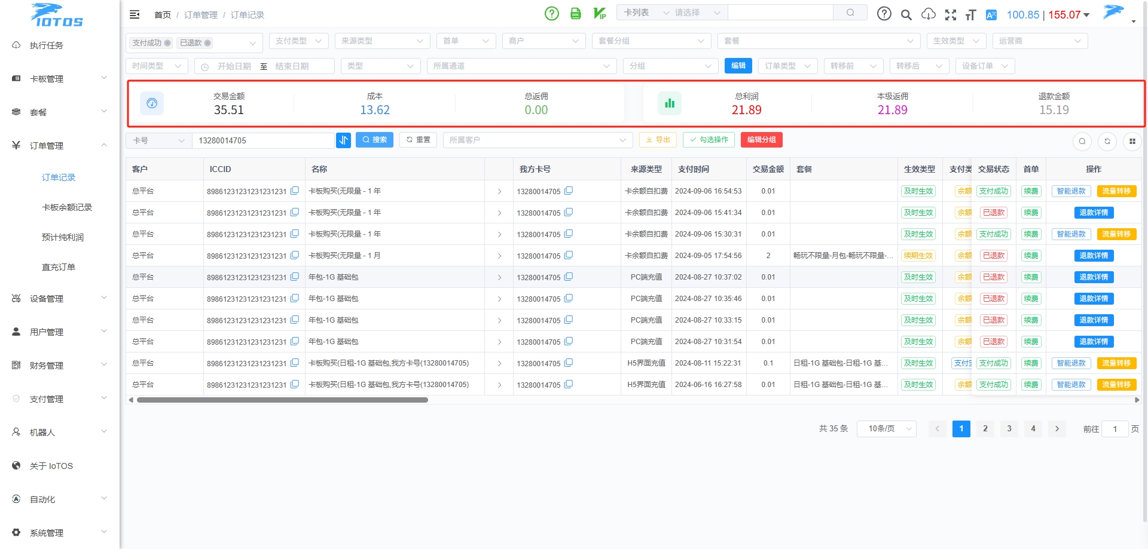Click the blue 编辑 button in the filter row
1148x549 pixels.
[738, 66]
